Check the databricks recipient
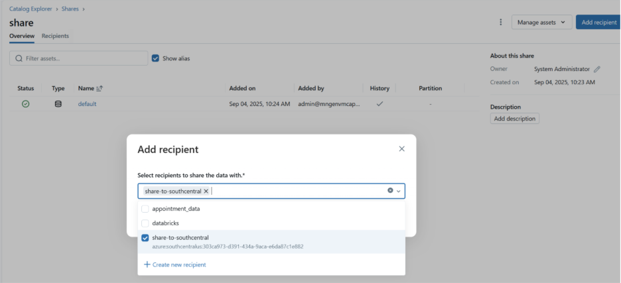 [x=145, y=223]
